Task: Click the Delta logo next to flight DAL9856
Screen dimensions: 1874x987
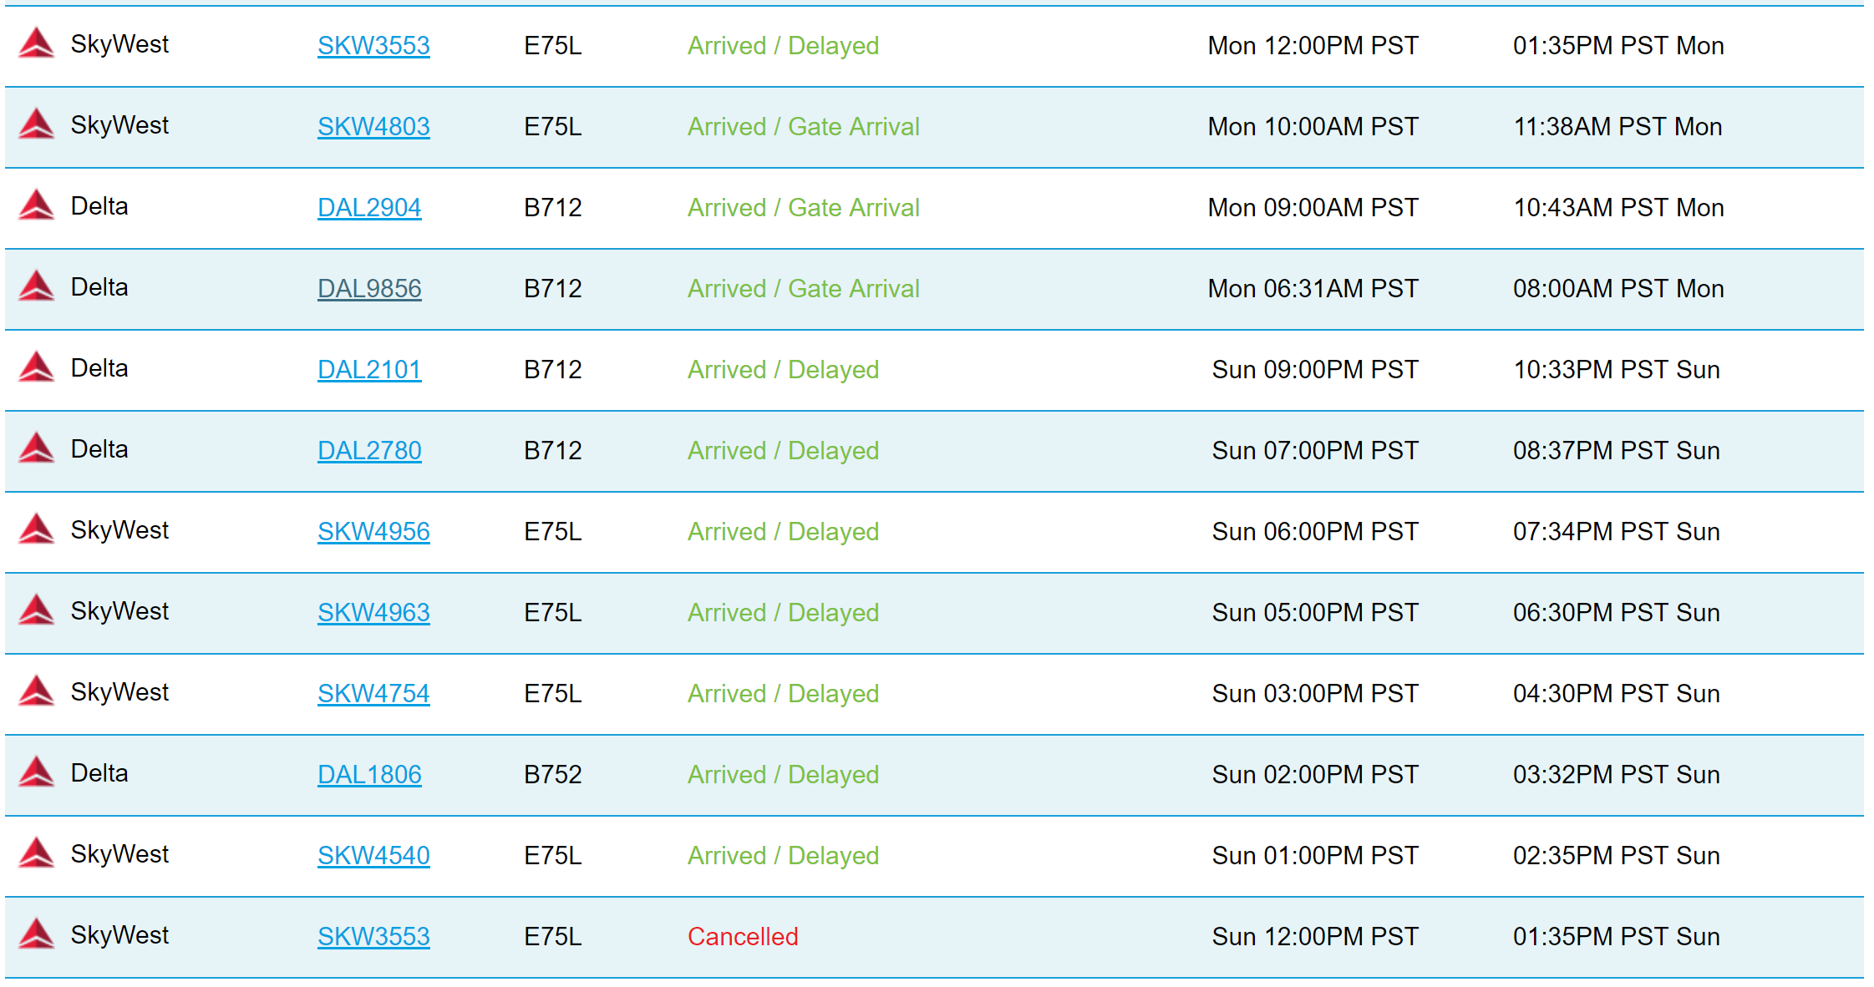Action: point(37,287)
